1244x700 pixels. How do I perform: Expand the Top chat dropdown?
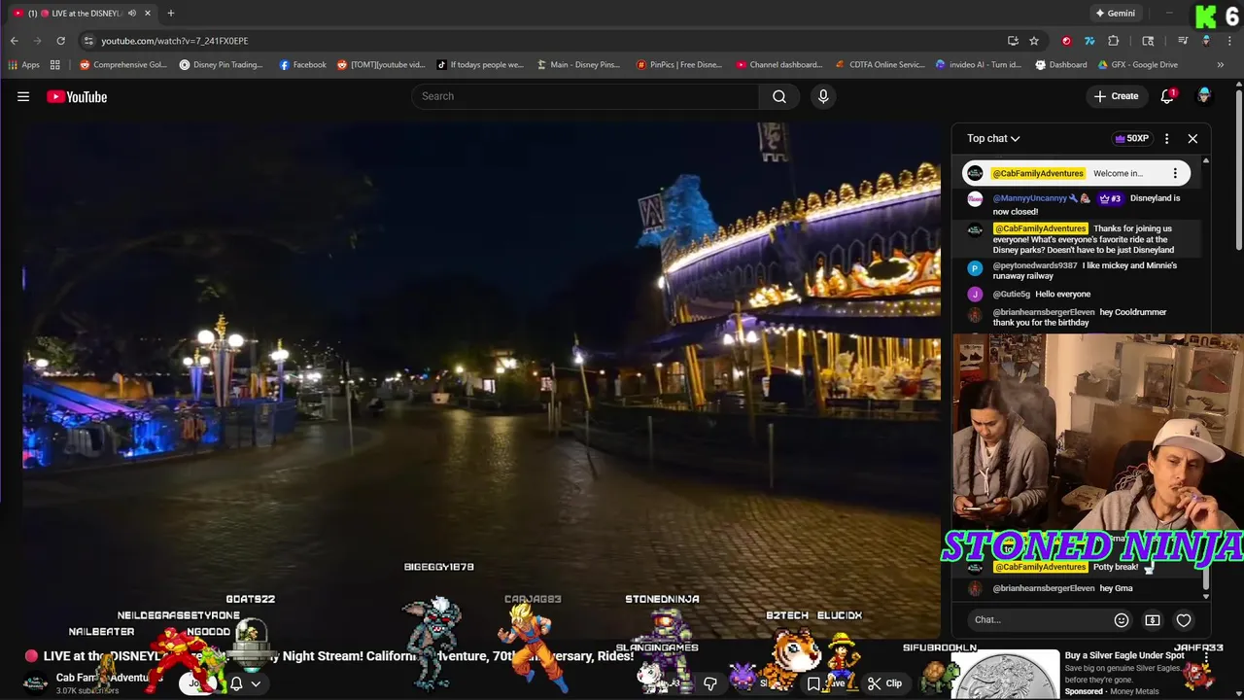click(x=993, y=138)
